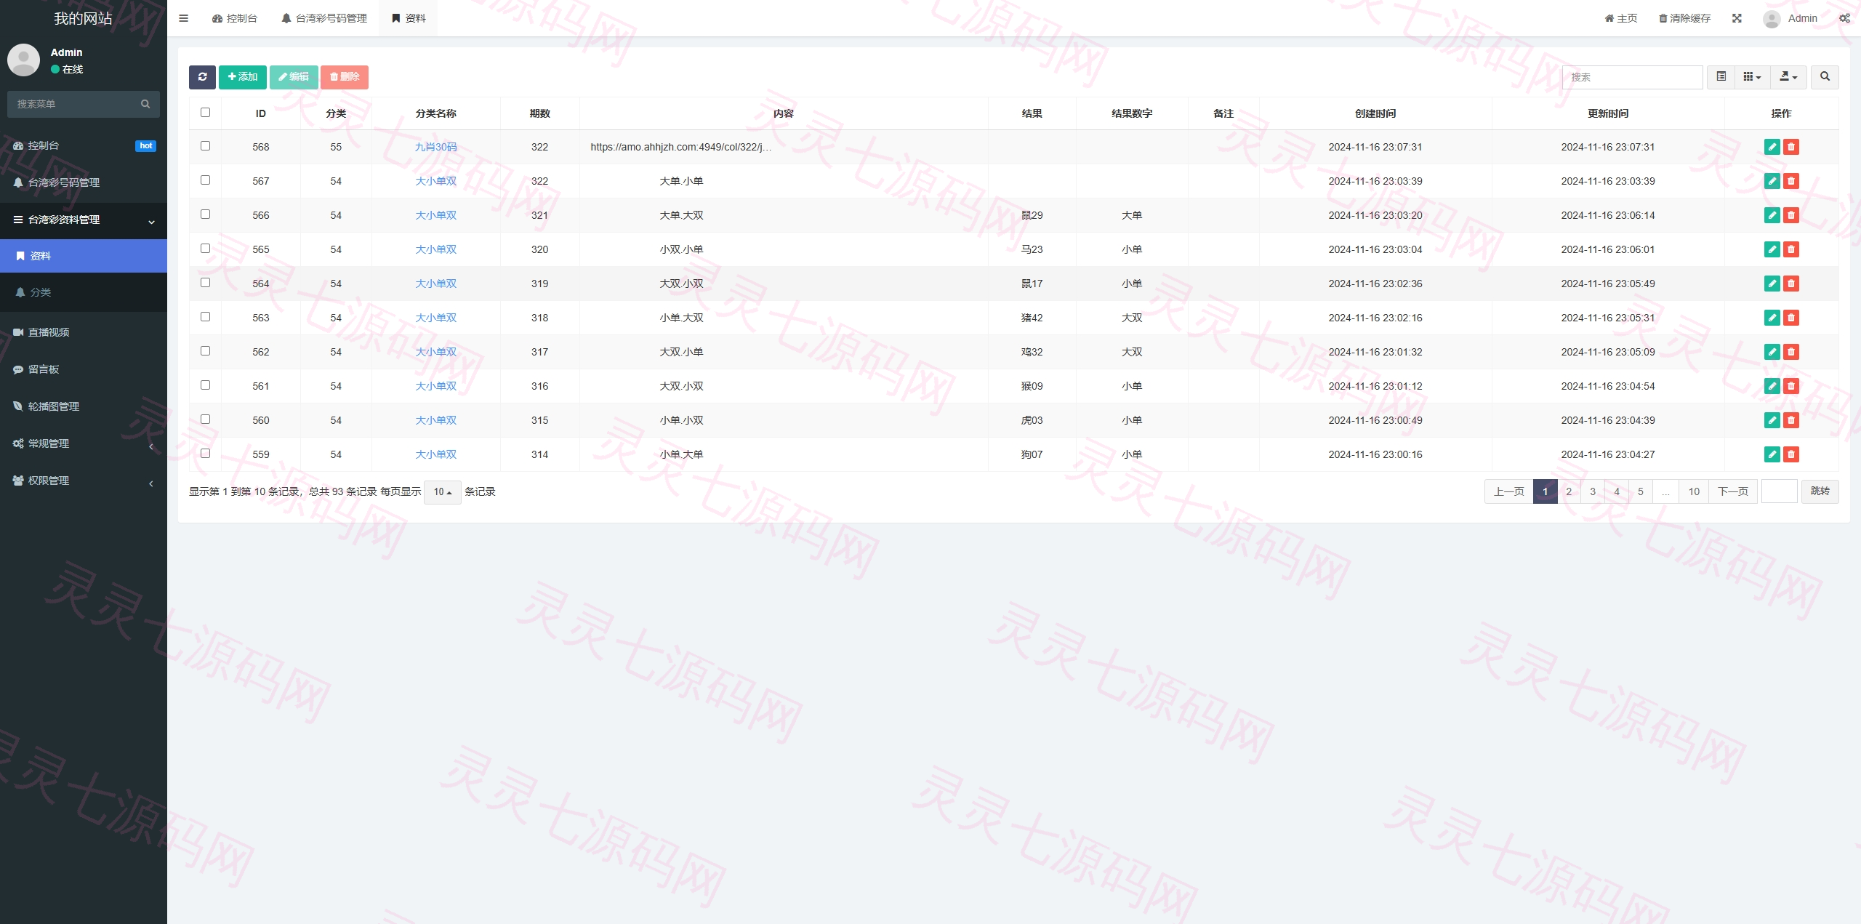The image size is (1861, 924).
Task: Select the checkbox for row ID 561
Action: tap(205, 385)
